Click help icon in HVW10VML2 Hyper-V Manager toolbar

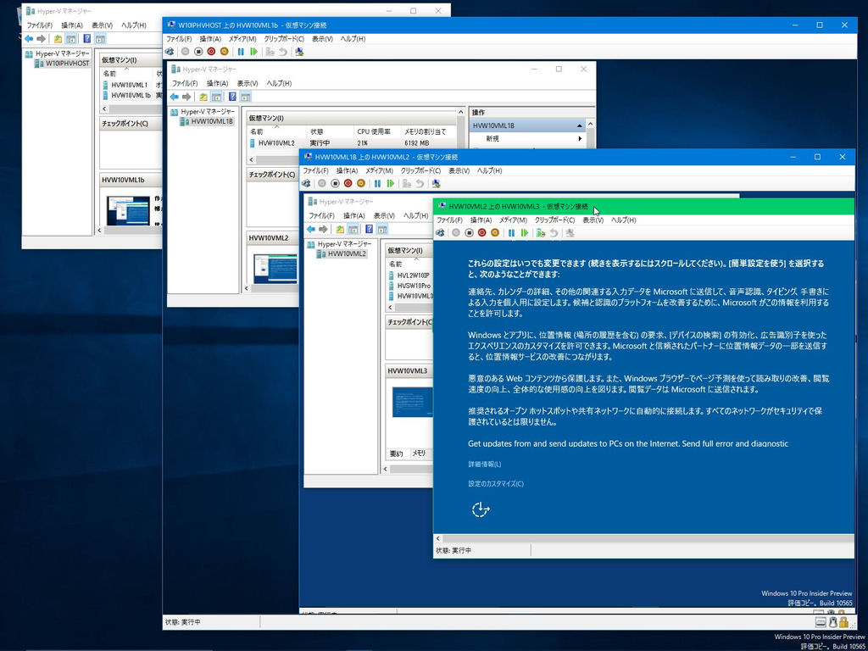(x=370, y=229)
